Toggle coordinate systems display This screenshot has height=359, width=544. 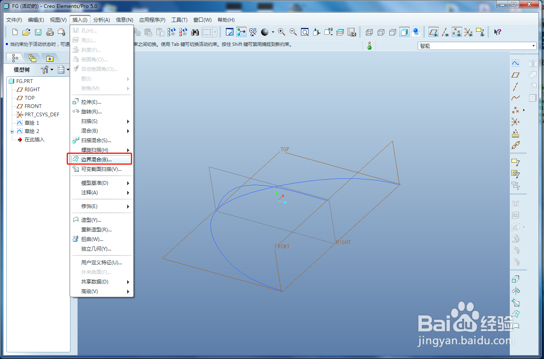pos(469,32)
